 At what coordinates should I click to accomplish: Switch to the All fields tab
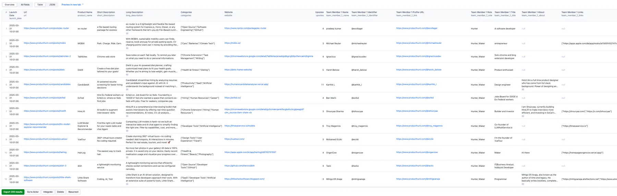click(x=25, y=5)
